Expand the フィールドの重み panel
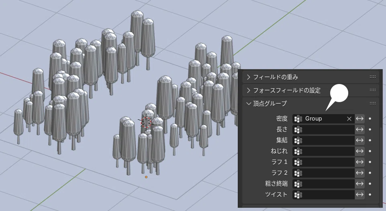This screenshot has height=211, width=386. pos(310,77)
